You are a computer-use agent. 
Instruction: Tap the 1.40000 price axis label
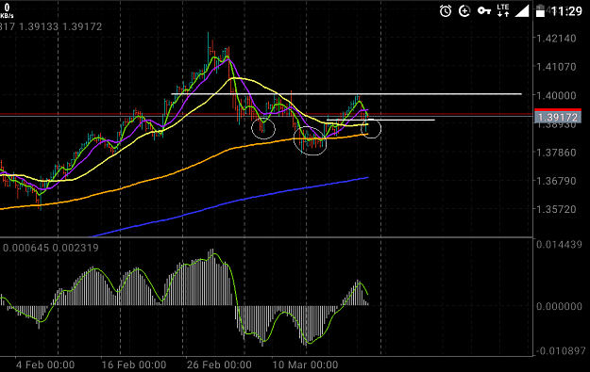coord(556,95)
